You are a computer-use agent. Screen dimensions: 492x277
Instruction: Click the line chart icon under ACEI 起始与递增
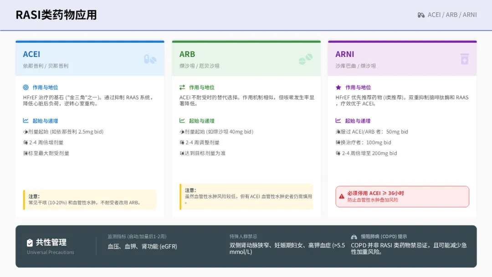26,120
